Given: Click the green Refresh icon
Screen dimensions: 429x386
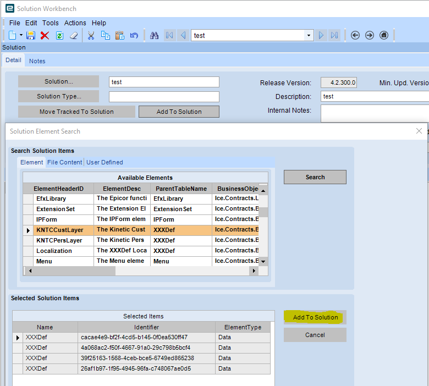Looking at the screenshot, I should (x=59, y=35).
